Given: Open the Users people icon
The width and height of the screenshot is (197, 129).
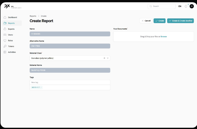Looking at the screenshot, I should click(x=5, y=35).
